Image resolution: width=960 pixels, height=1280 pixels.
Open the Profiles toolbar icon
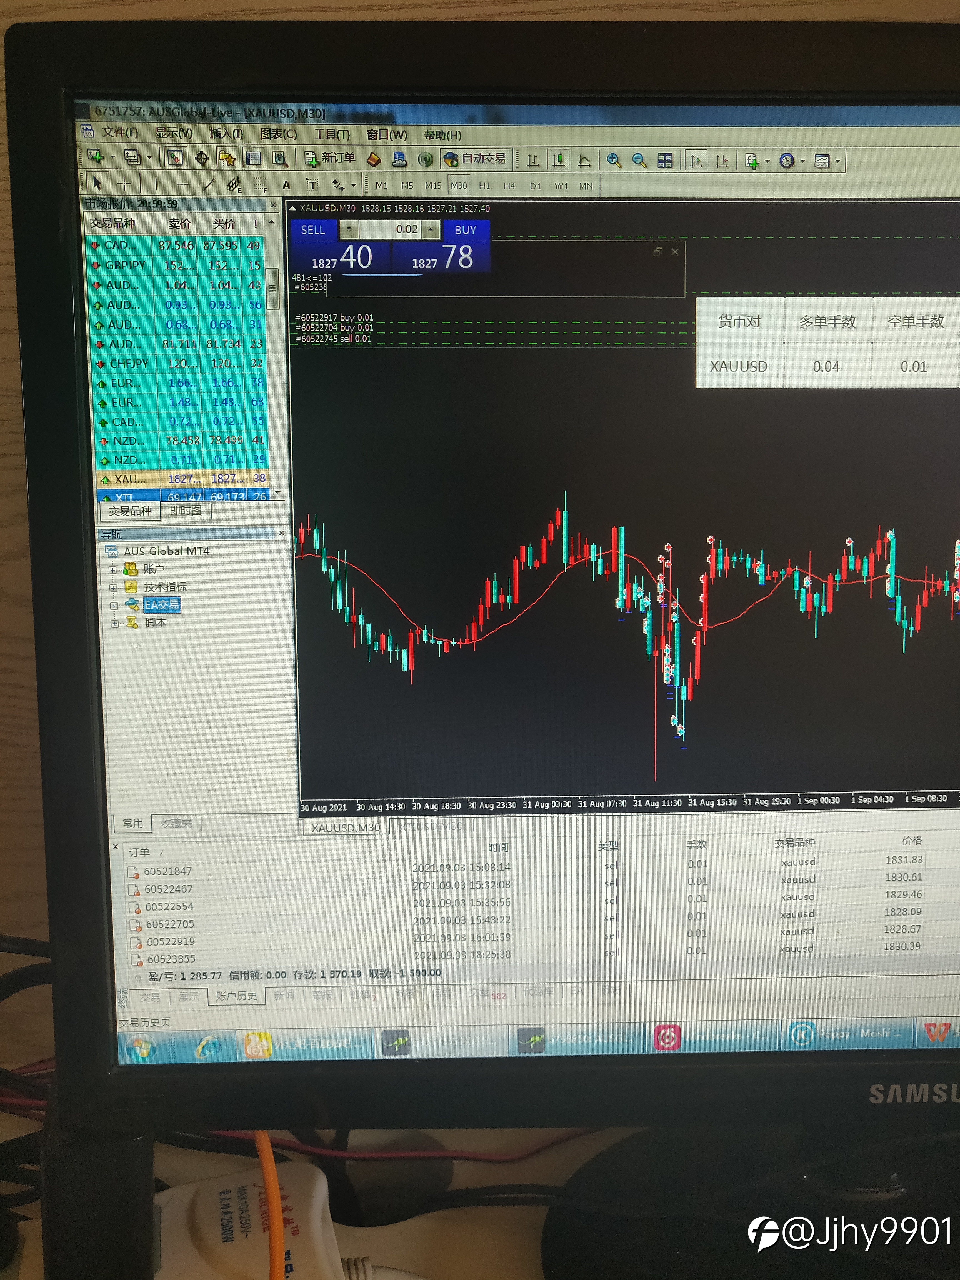click(x=132, y=157)
